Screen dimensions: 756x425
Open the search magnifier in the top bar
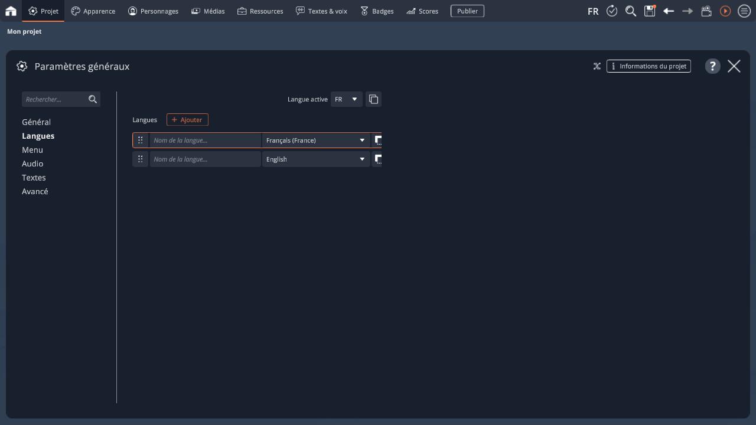(631, 11)
